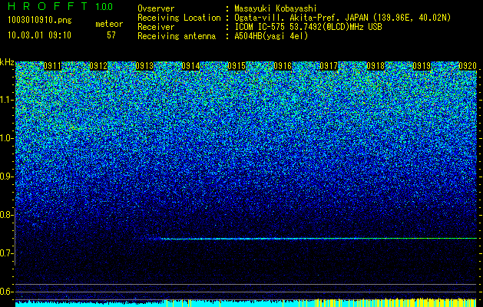
Task: Click the date stamp 10.03.01 09:10
Action: click(x=39, y=35)
